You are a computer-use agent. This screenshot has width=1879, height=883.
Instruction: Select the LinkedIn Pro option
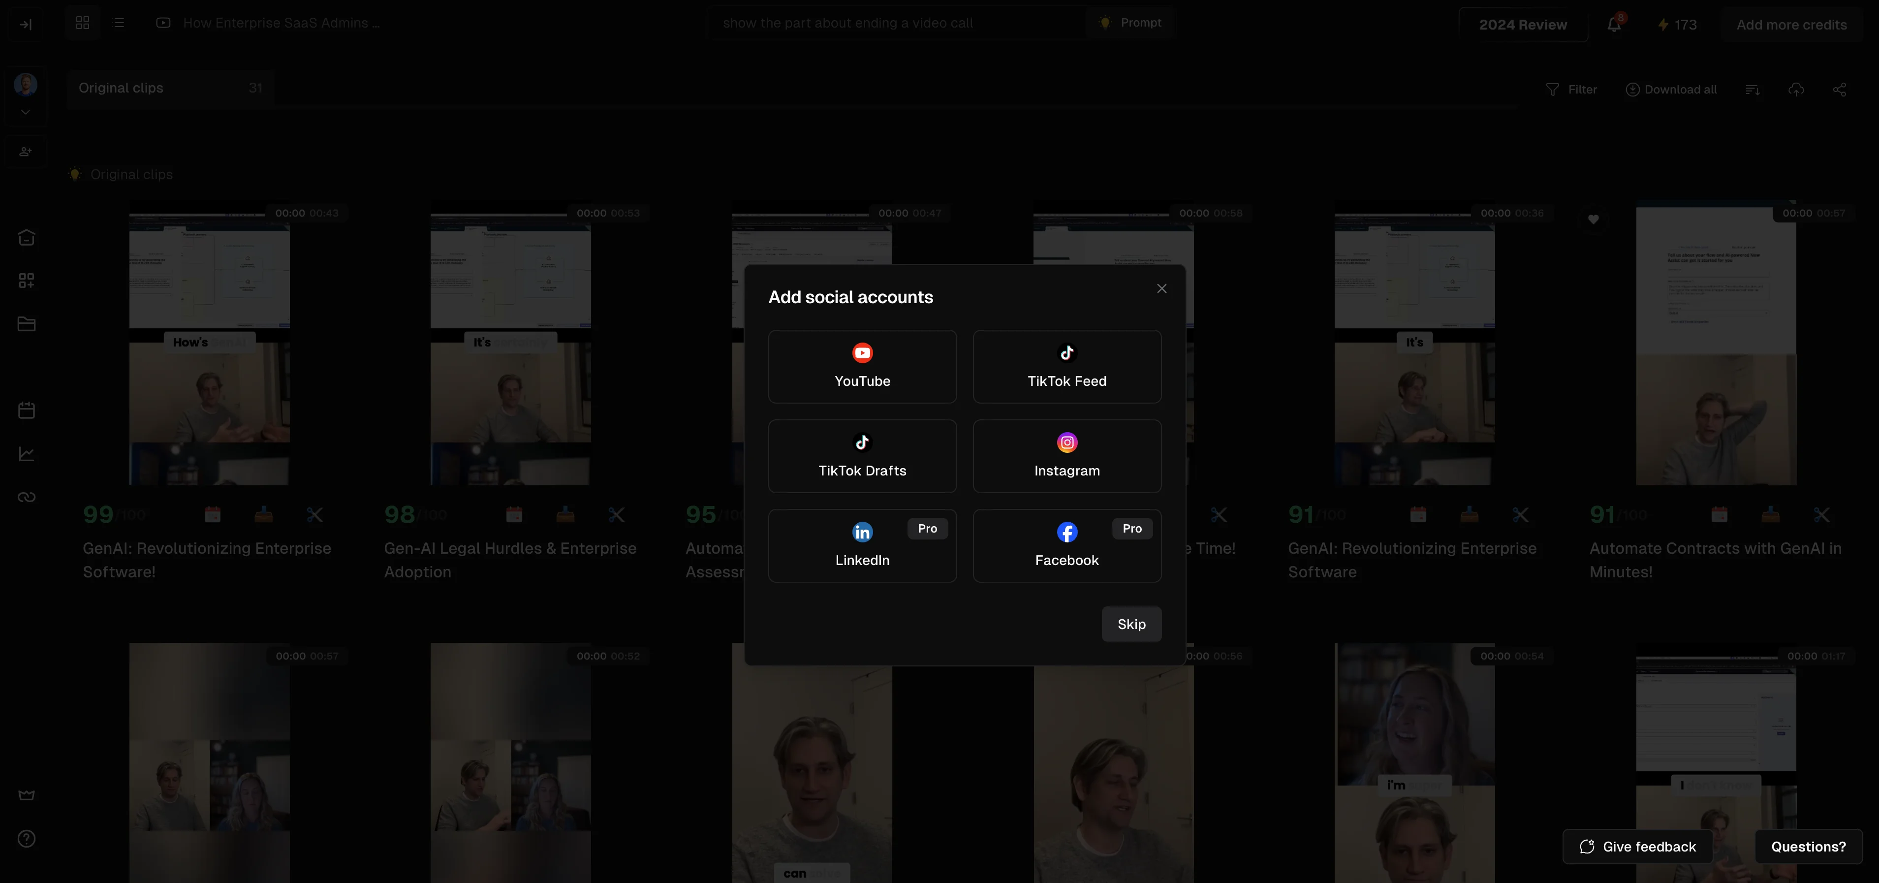pos(862,545)
